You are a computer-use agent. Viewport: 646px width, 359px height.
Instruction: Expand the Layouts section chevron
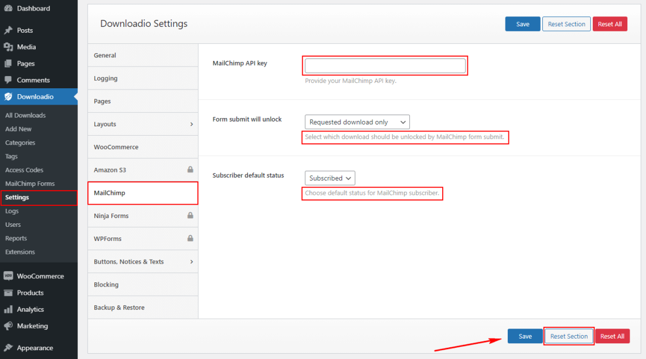click(x=192, y=124)
